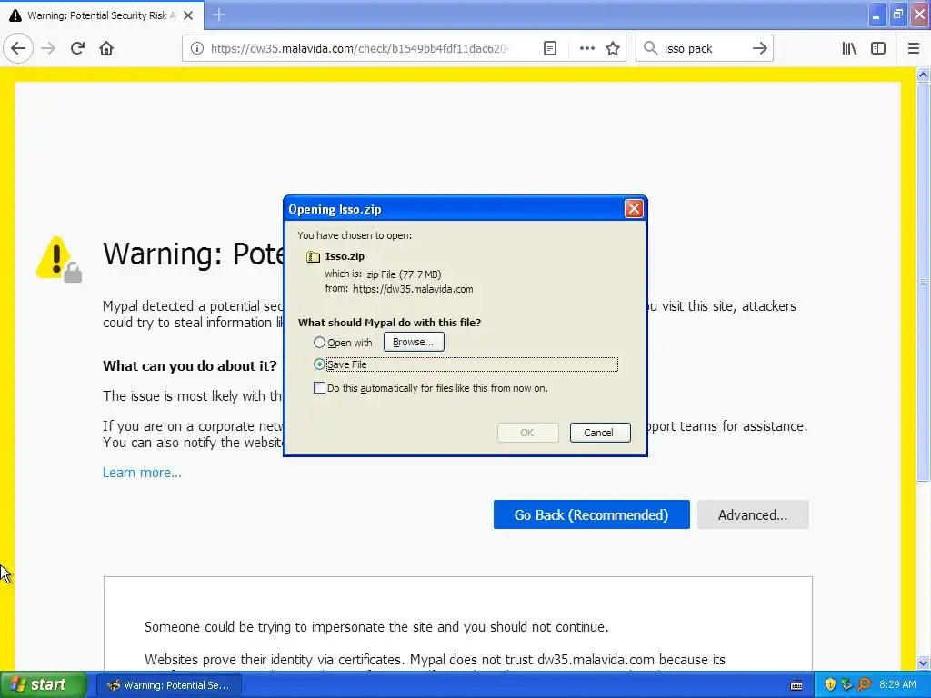Click the search magnifier icon
The image size is (931, 698).
click(651, 48)
